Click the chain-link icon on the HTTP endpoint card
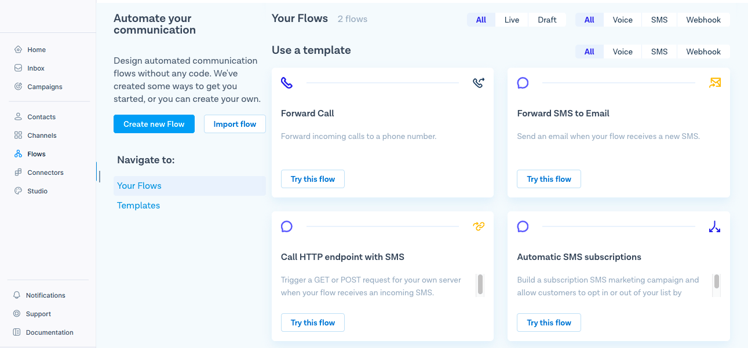Viewport: 748px width, 348px height. (x=479, y=226)
